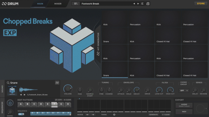The image size is (209, 117).
Task: Save the current preset
Action: (x=148, y=4)
